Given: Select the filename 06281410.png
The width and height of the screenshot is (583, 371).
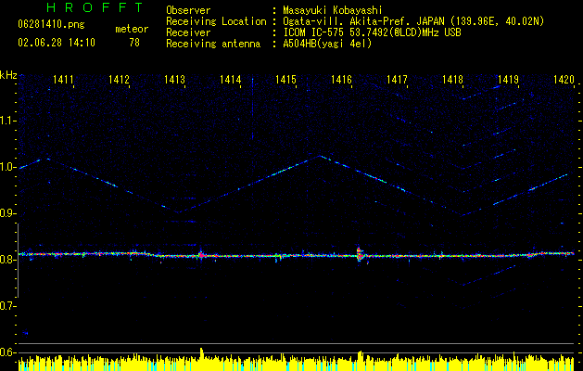Looking at the screenshot, I should [51, 25].
